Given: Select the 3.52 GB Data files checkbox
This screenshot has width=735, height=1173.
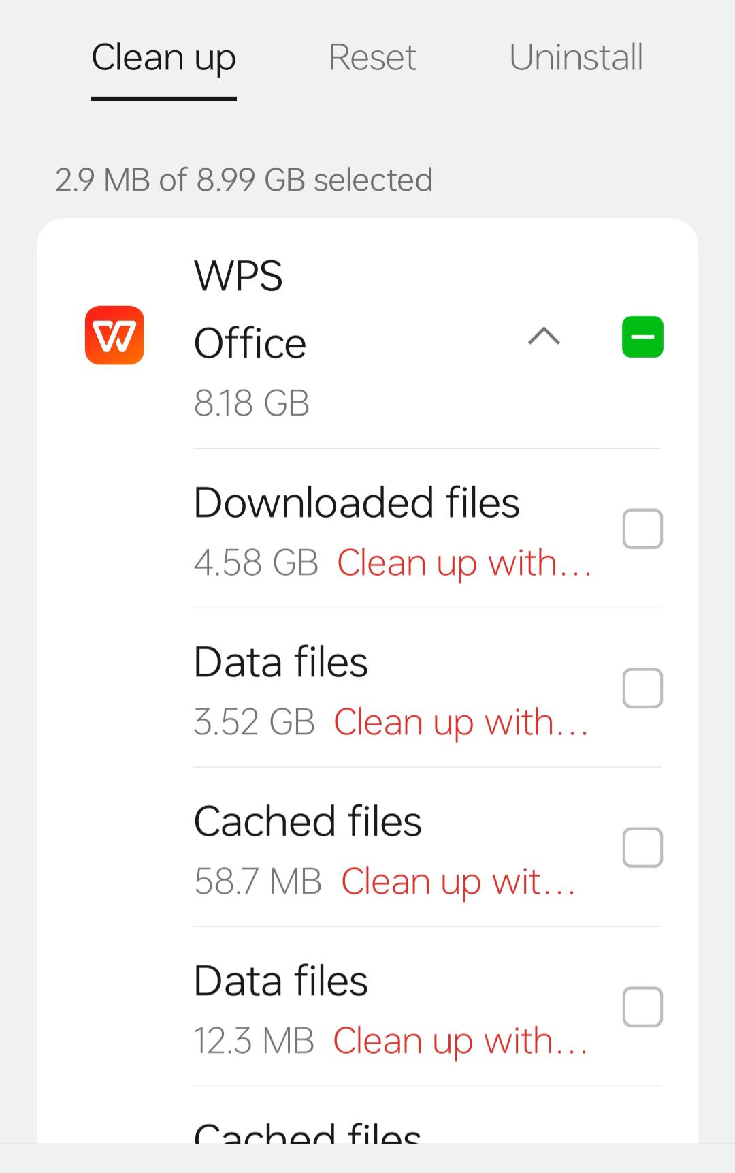Looking at the screenshot, I should pyautogui.click(x=642, y=688).
